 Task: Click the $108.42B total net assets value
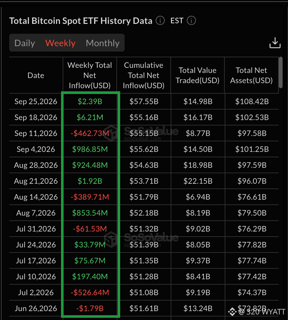252,102
